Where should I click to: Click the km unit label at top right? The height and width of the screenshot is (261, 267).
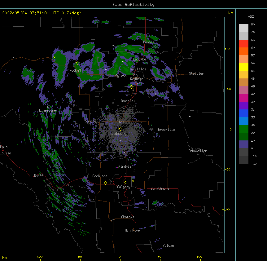pyautogui.click(x=231, y=13)
